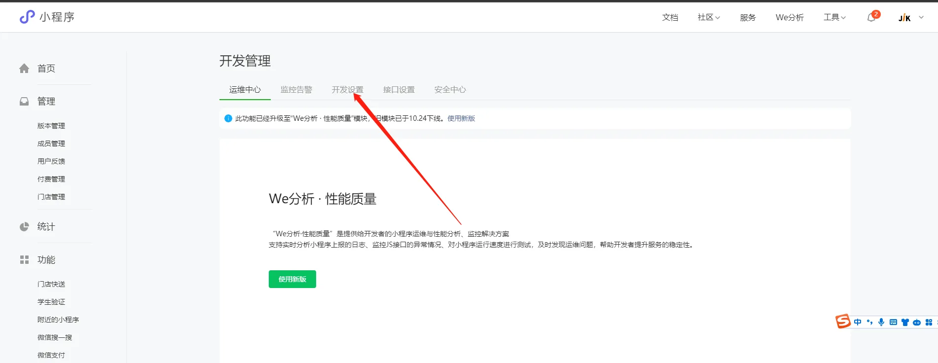Viewport: 938px width, 363px height.
Task: Open Sogou skin shirt icon
Action: (905, 322)
